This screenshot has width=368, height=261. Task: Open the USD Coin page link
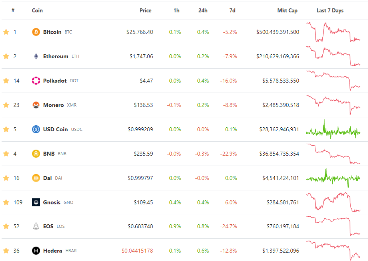(x=55, y=129)
